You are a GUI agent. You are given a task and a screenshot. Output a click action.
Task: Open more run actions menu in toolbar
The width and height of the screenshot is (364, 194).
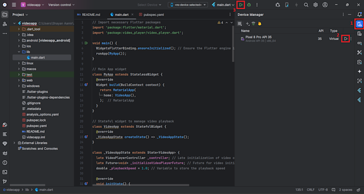tap(257, 5)
